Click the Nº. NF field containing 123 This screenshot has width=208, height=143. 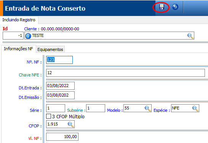tap(59, 60)
